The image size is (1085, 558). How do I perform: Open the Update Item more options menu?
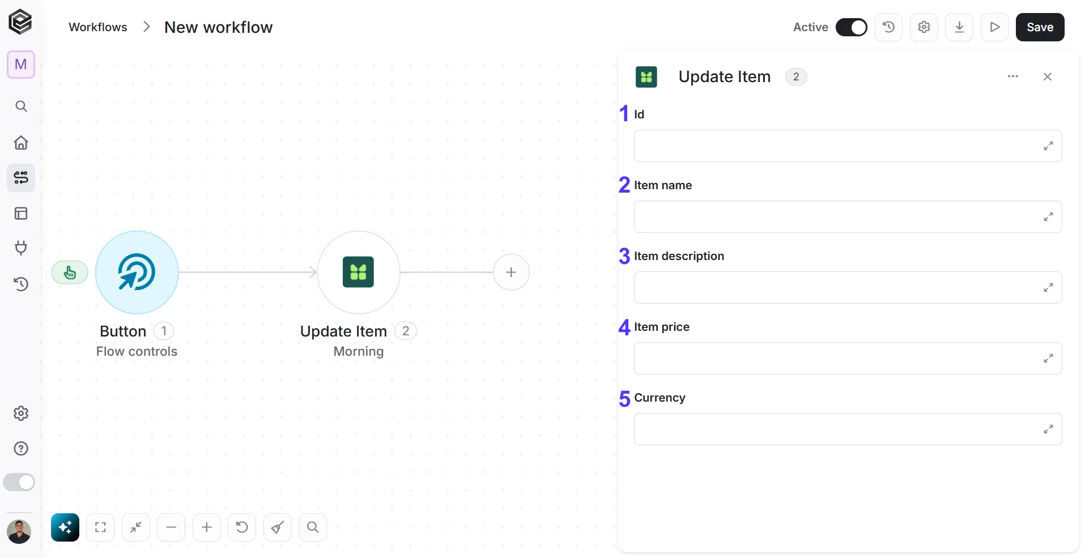click(1012, 76)
